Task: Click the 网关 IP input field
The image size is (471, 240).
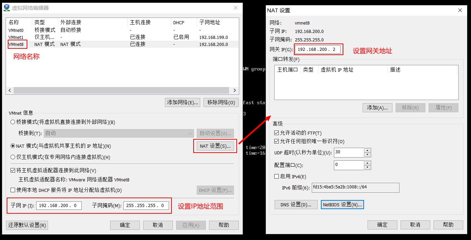Action: coord(317,49)
